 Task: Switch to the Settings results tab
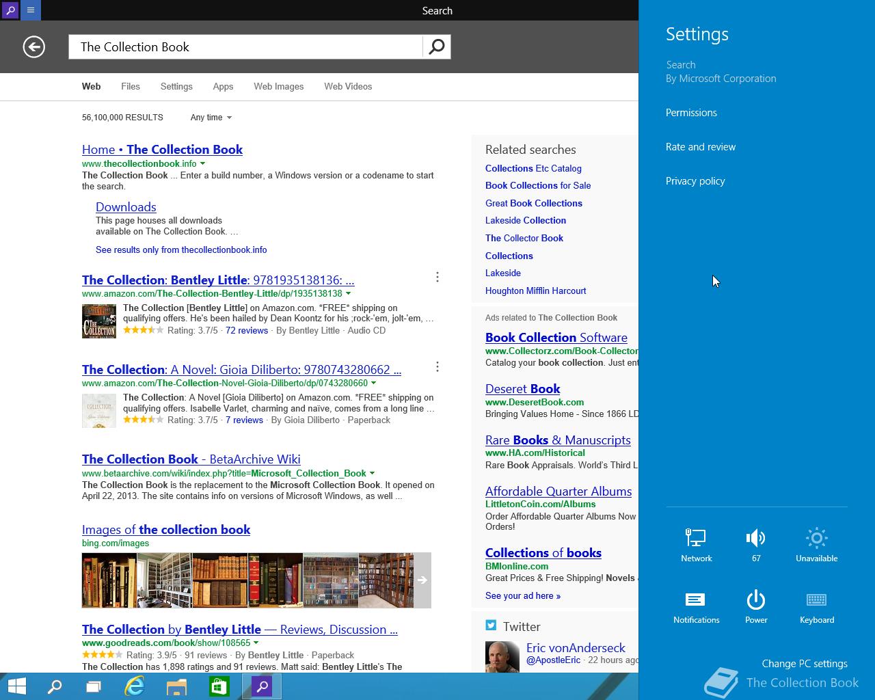pyautogui.click(x=176, y=87)
